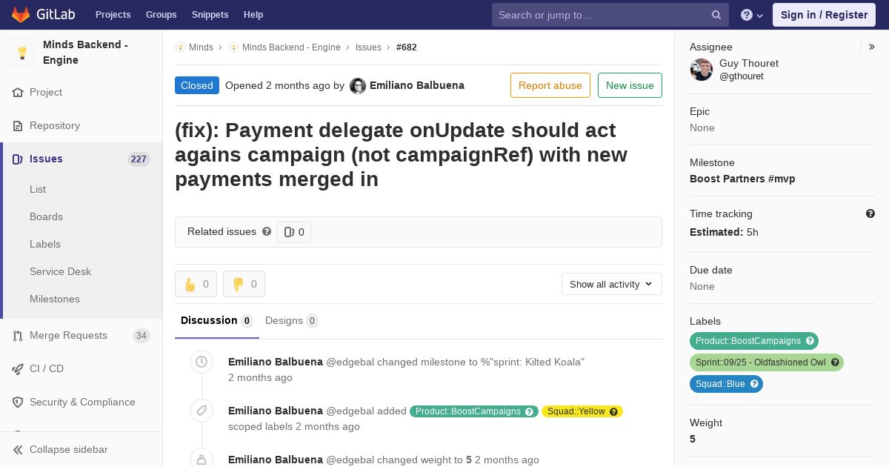Click Guy Thouret's assignee avatar

click(702, 70)
